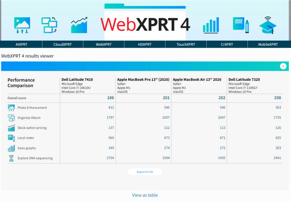
Task: Click the DNA sequencing value 2441
Action: pos(277,158)
